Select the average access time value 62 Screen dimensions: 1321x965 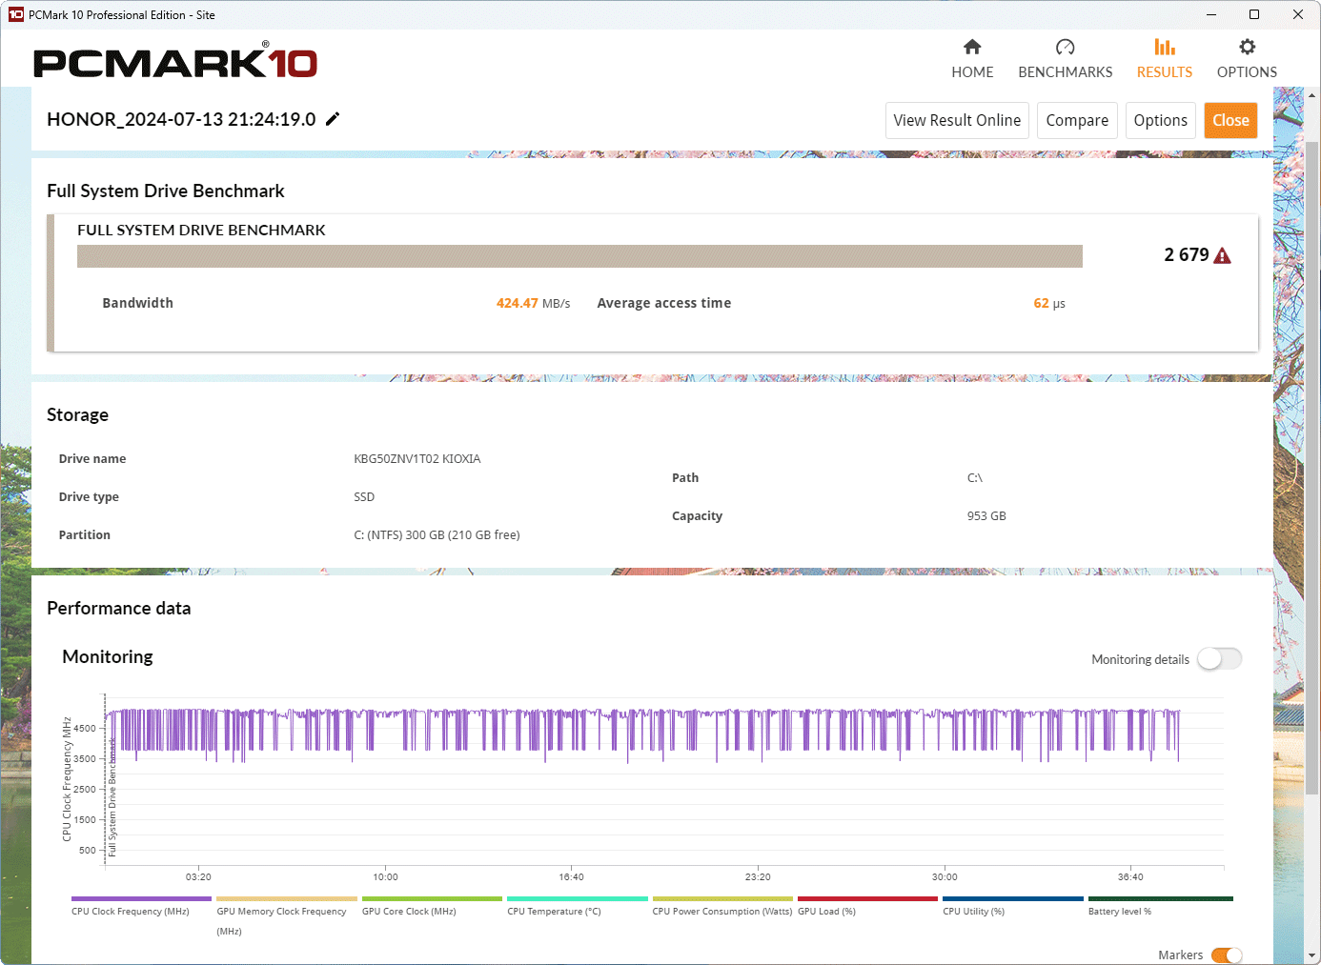click(x=1041, y=304)
